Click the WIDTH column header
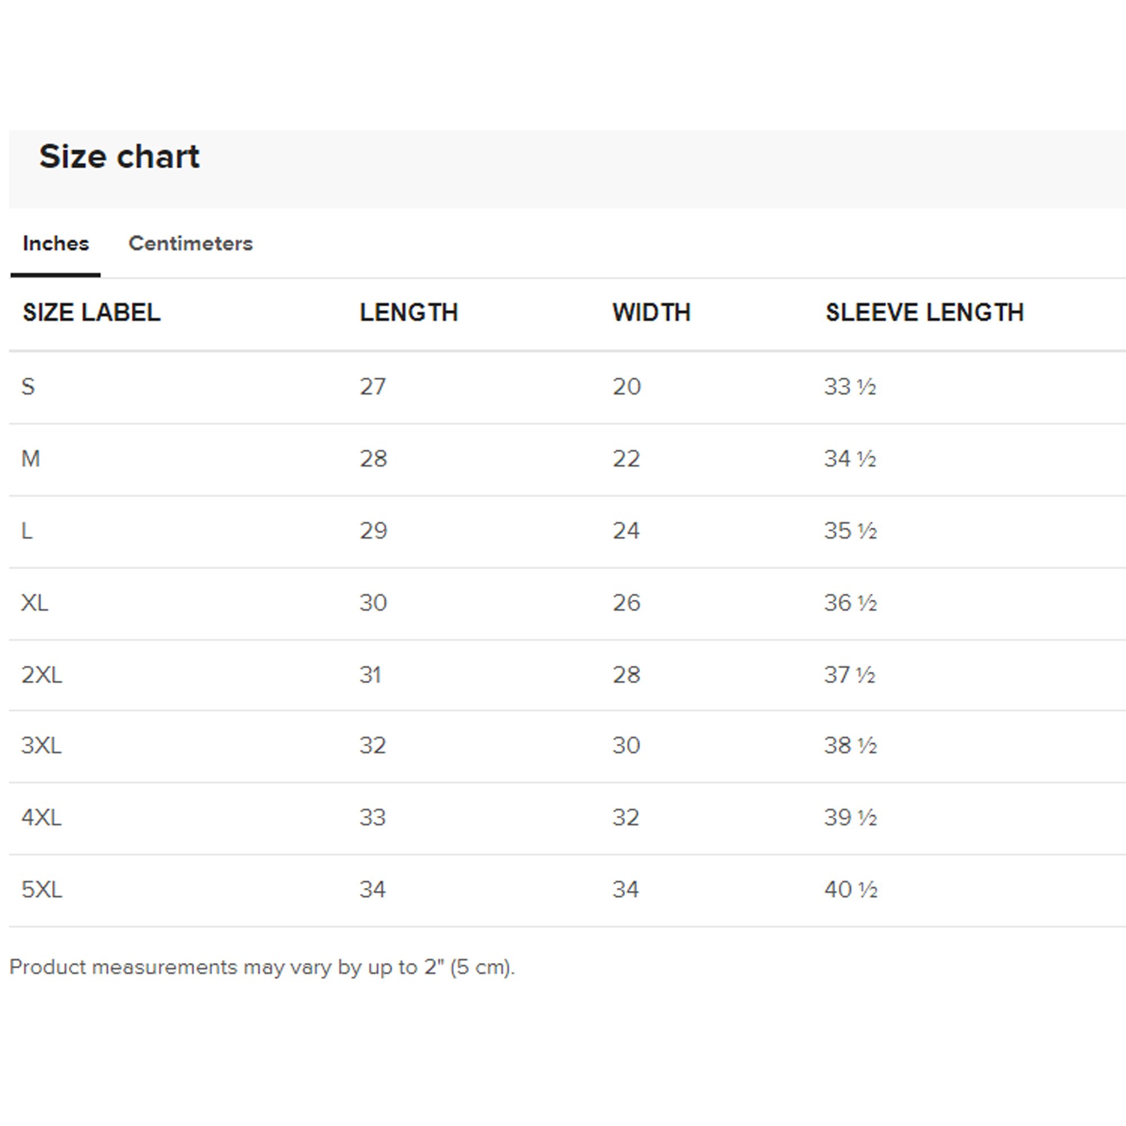The width and height of the screenshot is (1126, 1126). 651,312
